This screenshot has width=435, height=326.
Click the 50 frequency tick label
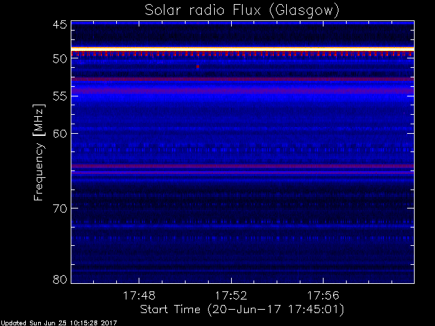tap(60, 58)
